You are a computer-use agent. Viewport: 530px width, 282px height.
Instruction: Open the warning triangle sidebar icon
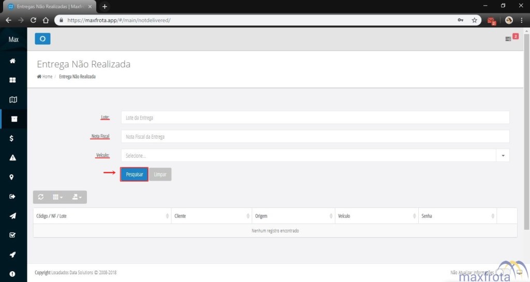pyautogui.click(x=13, y=157)
